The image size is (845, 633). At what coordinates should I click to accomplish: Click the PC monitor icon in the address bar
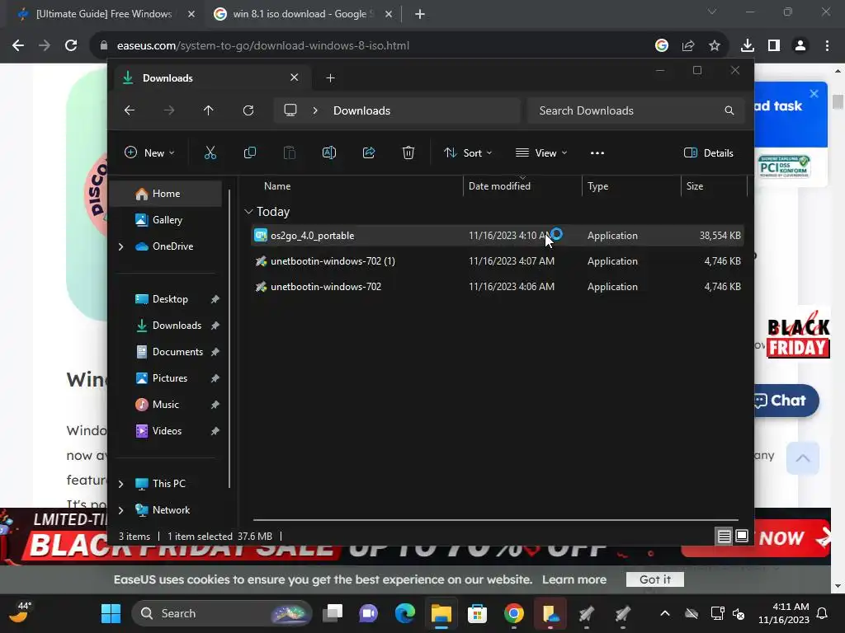click(x=290, y=110)
